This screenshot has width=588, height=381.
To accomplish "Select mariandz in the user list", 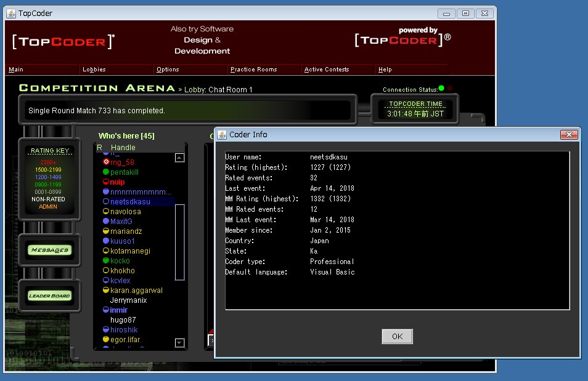I will pyautogui.click(x=126, y=231).
